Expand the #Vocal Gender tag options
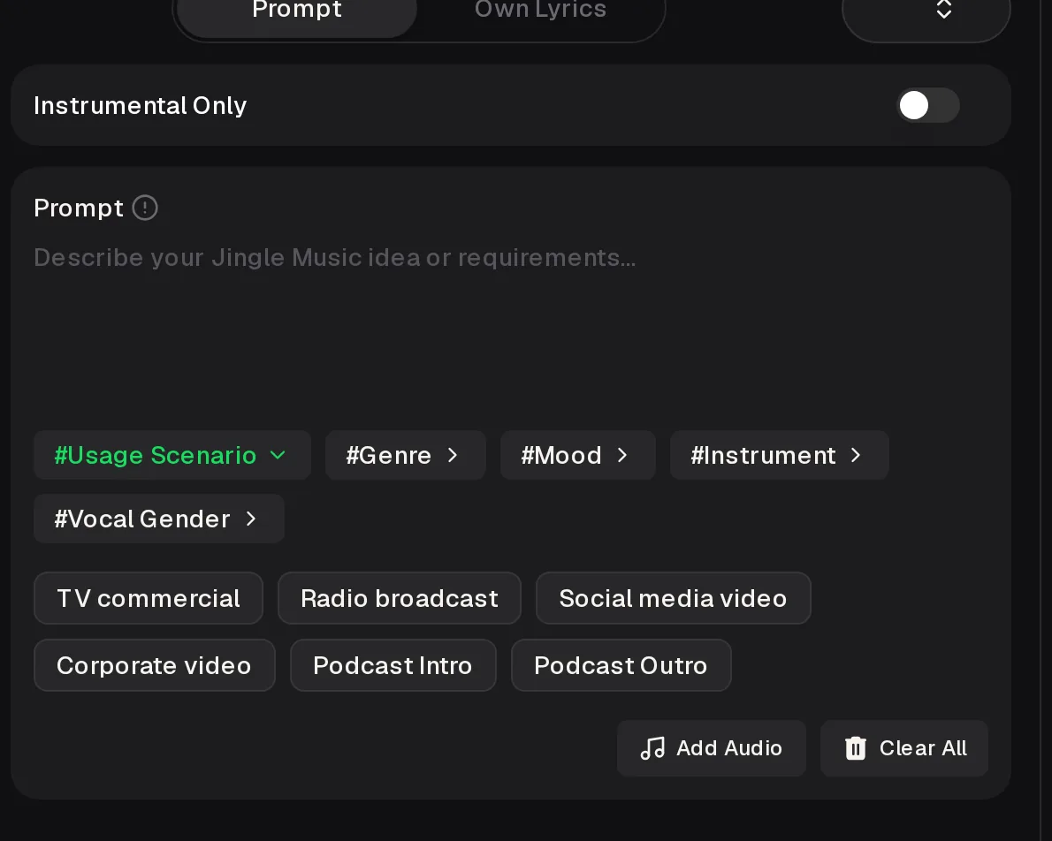 point(159,519)
